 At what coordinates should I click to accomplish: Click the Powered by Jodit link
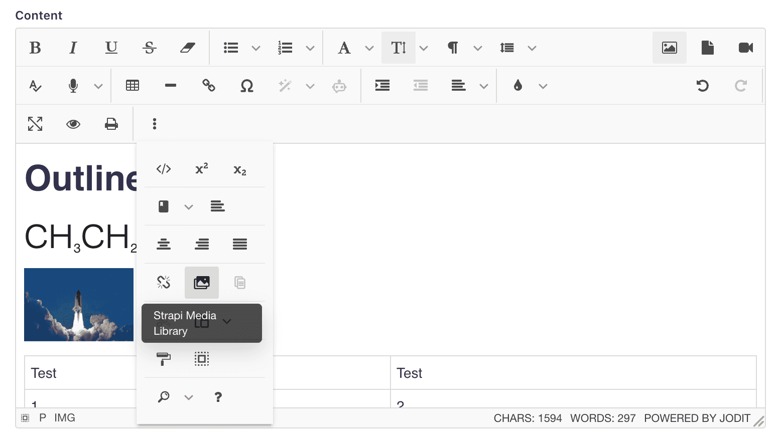point(697,418)
